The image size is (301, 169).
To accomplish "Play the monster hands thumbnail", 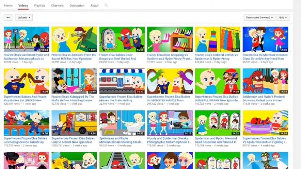I will tap(170, 81).
